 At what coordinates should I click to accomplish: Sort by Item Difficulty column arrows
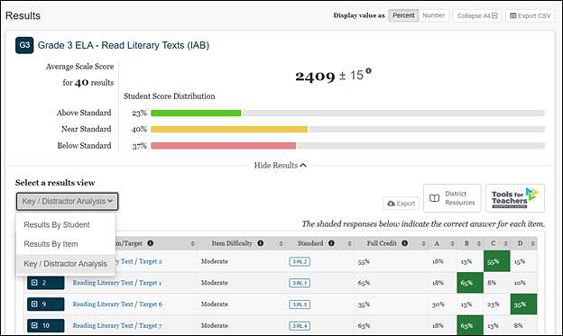281,243
